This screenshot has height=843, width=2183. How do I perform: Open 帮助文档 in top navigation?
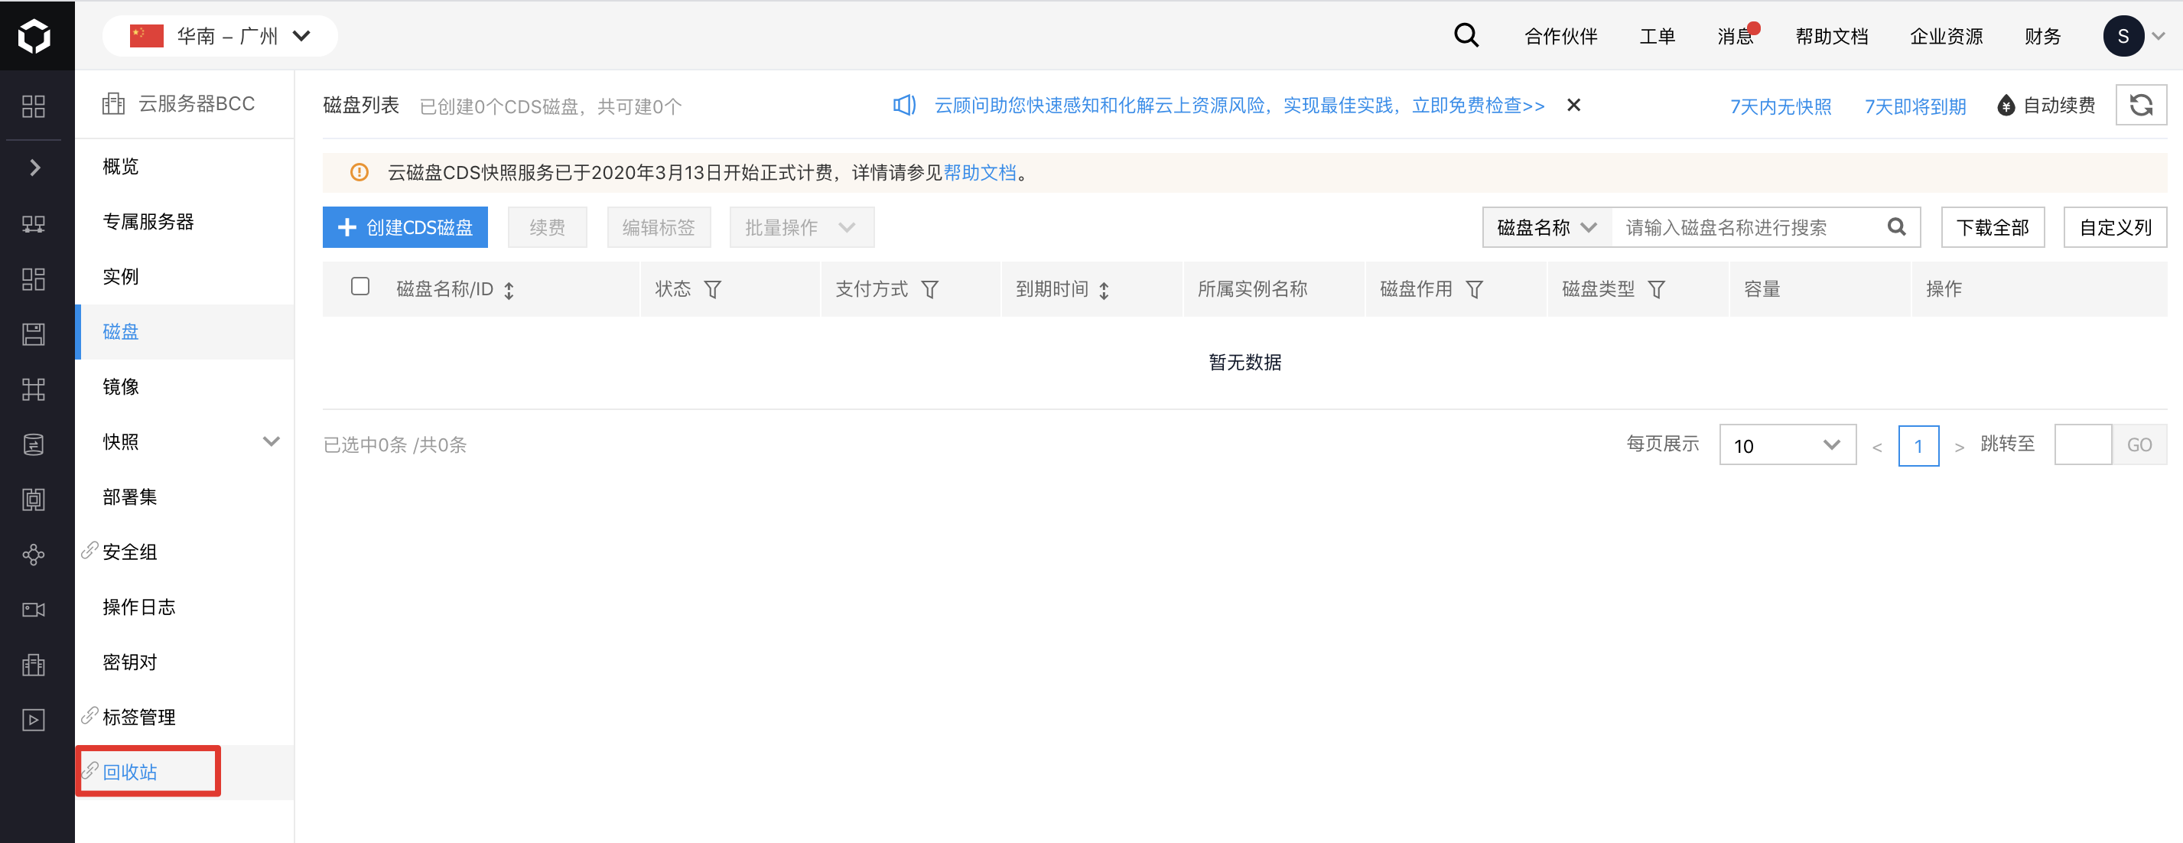(x=1831, y=37)
